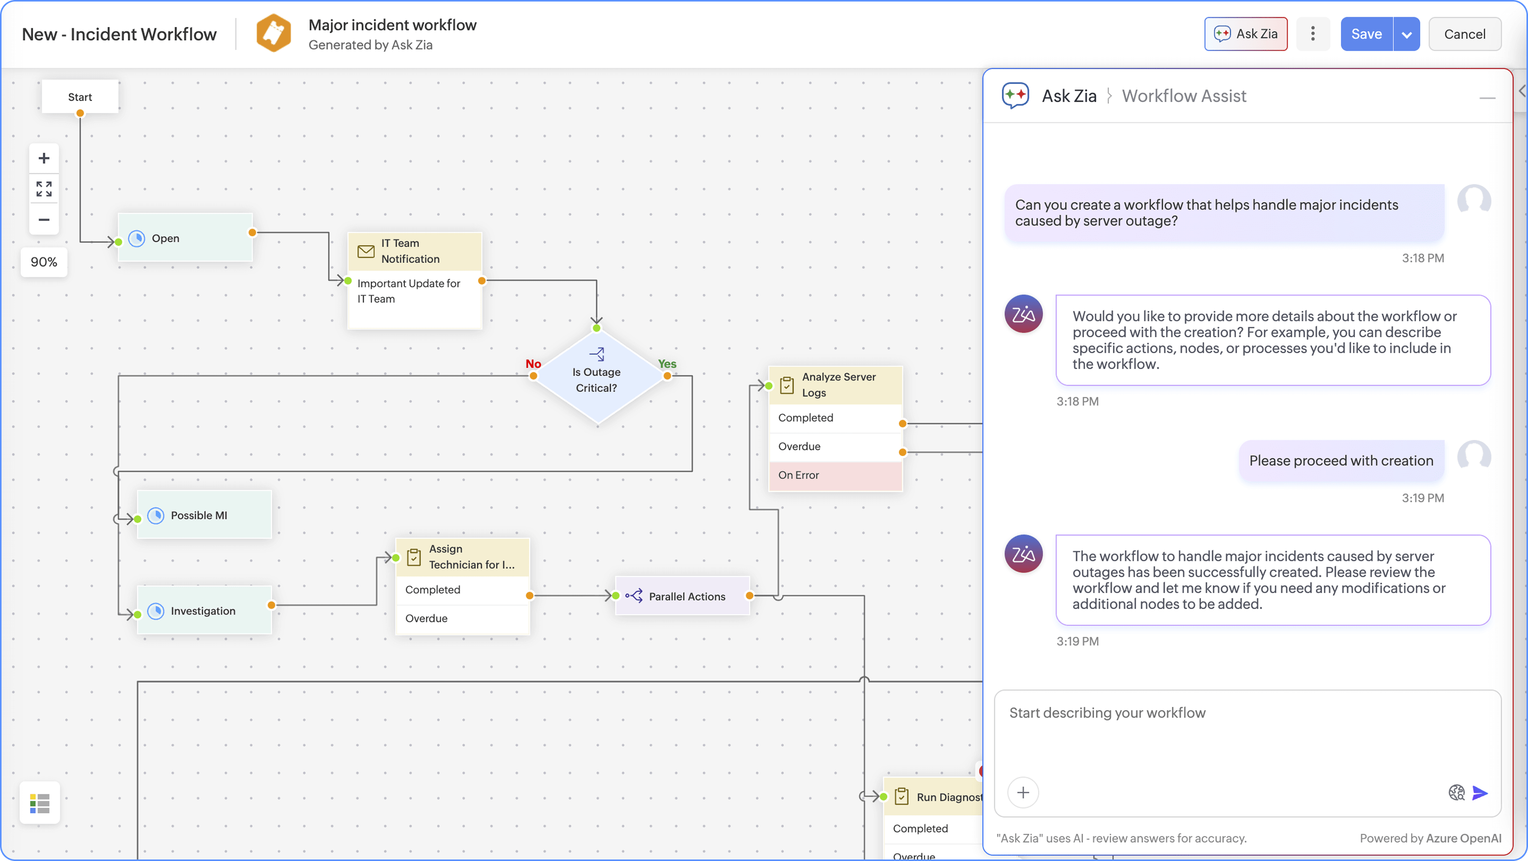Screen dimensions: 1528x861
Task: Select the Parallel Actions node
Action: pos(682,596)
